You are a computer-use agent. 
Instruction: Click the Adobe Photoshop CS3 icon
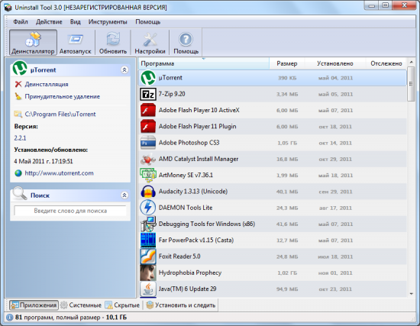148,143
